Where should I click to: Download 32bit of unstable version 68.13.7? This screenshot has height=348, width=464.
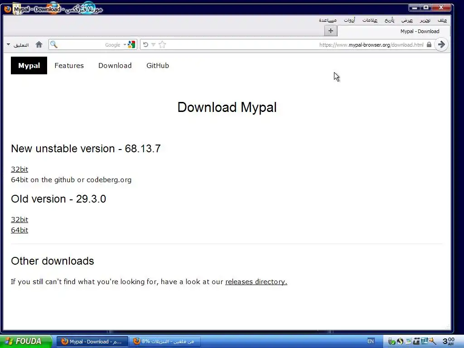(x=19, y=169)
